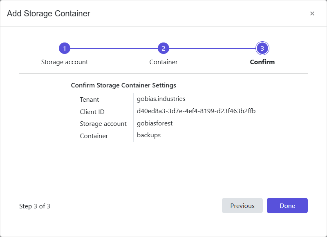Click the dialog close X icon
327x237 pixels.
click(x=312, y=13)
